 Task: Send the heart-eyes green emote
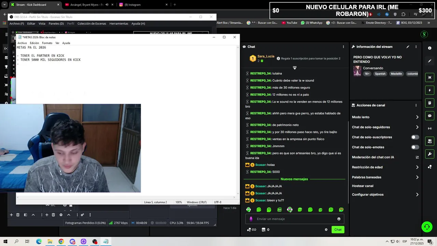[x=341, y=209]
